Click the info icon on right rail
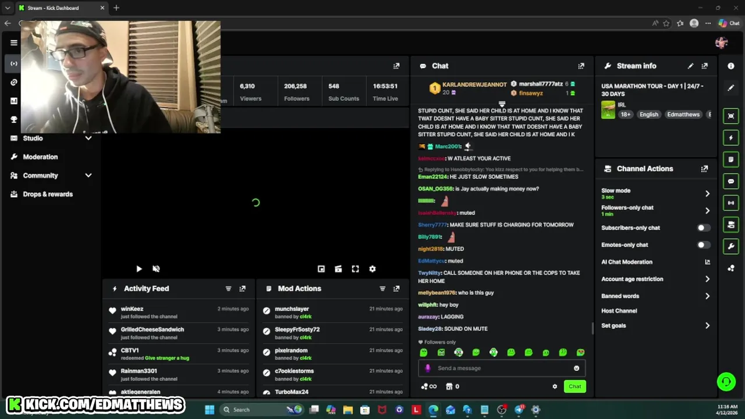 (x=731, y=66)
